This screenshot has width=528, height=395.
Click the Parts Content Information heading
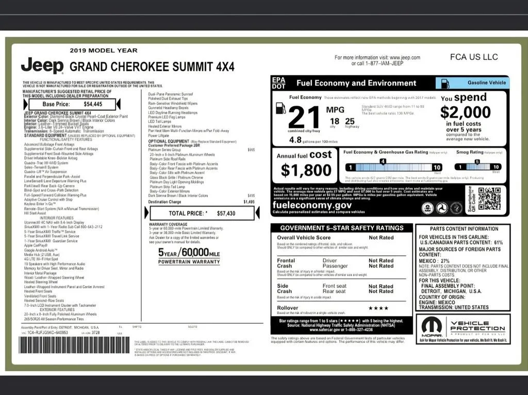point(464,229)
